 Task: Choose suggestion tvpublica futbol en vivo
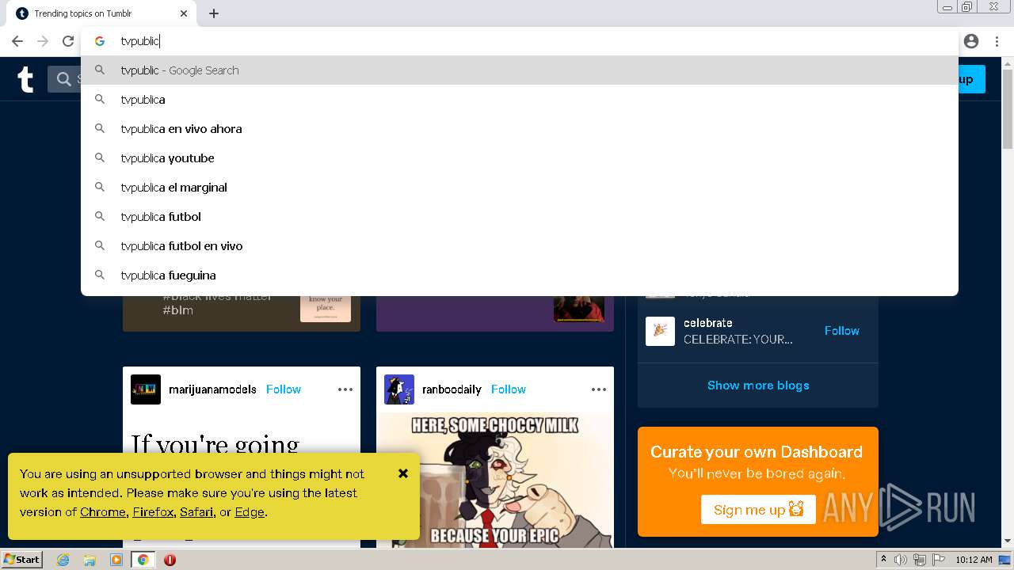(520, 246)
